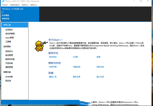Screen dimensions: 153x106
Task: Open 驱动管理 in the sidebar
Action: 9,55
